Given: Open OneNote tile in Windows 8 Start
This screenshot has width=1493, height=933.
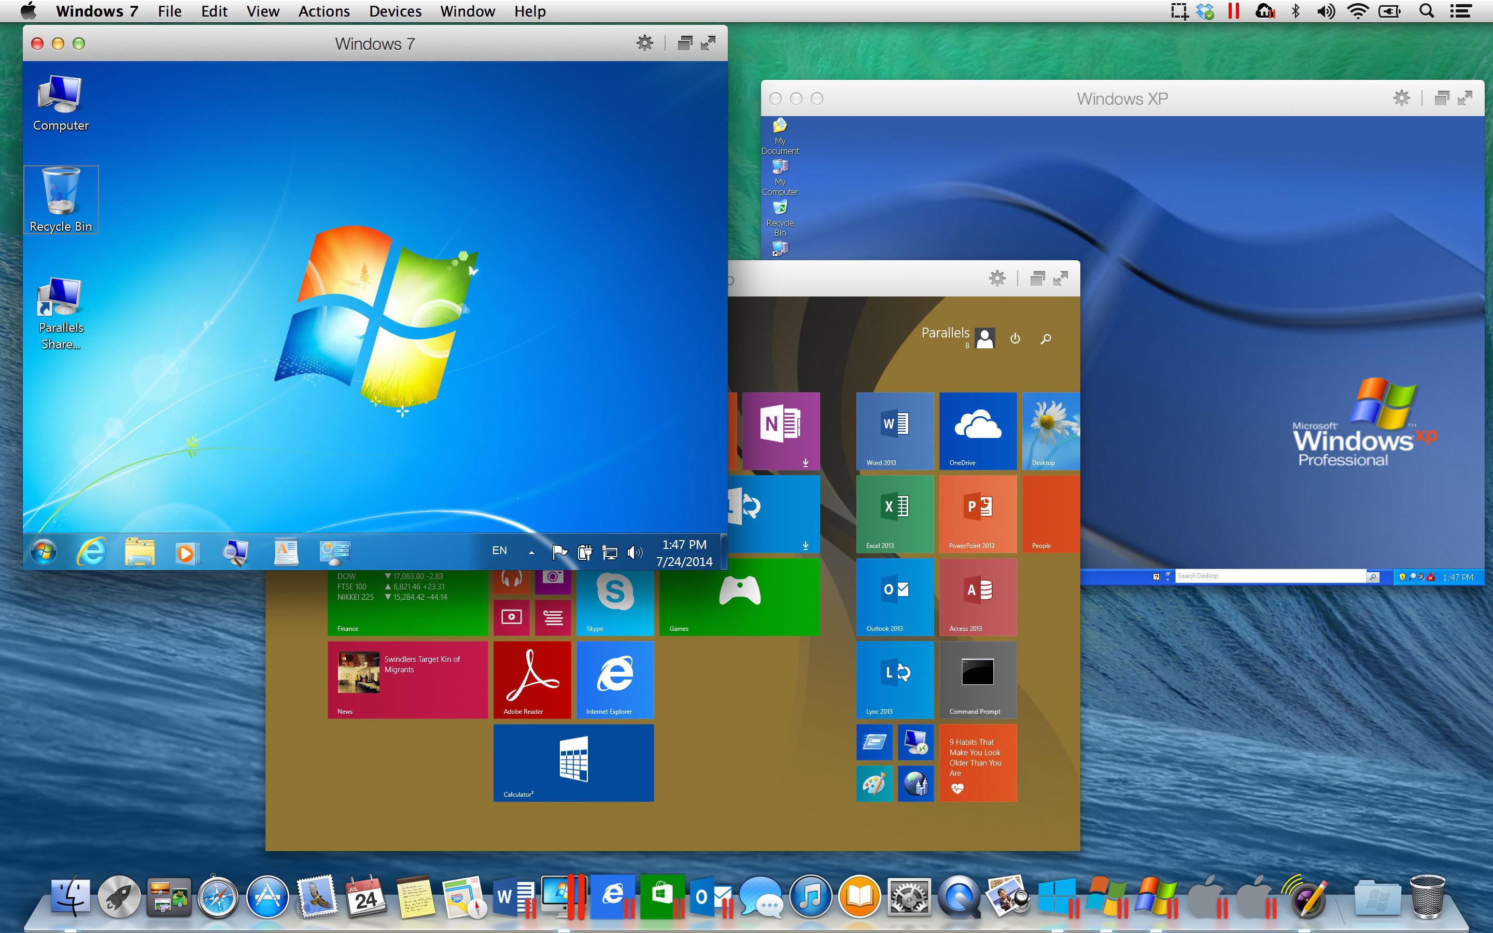Looking at the screenshot, I should tap(781, 427).
